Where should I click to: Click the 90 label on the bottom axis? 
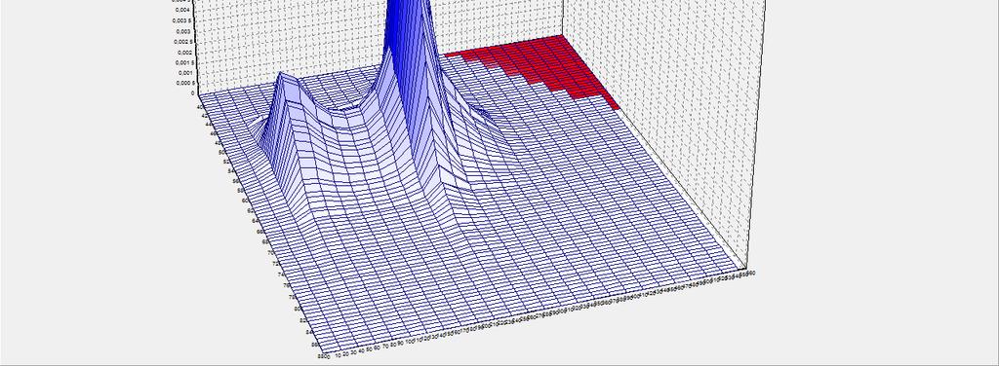click(x=399, y=344)
